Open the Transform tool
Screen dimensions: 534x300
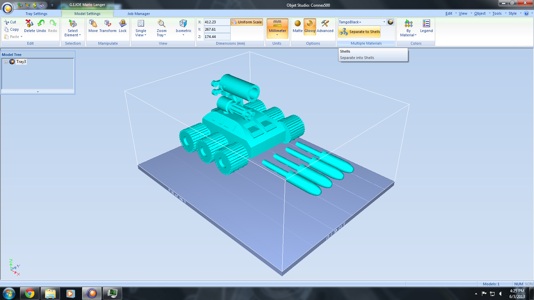(108, 26)
